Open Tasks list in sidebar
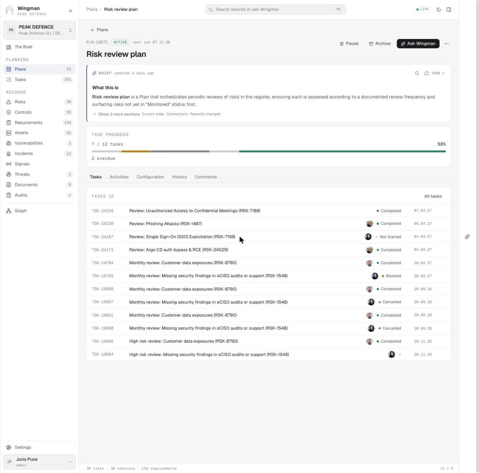Image resolution: width=479 pixels, height=473 pixels. pyautogui.click(x=39, y=80)
